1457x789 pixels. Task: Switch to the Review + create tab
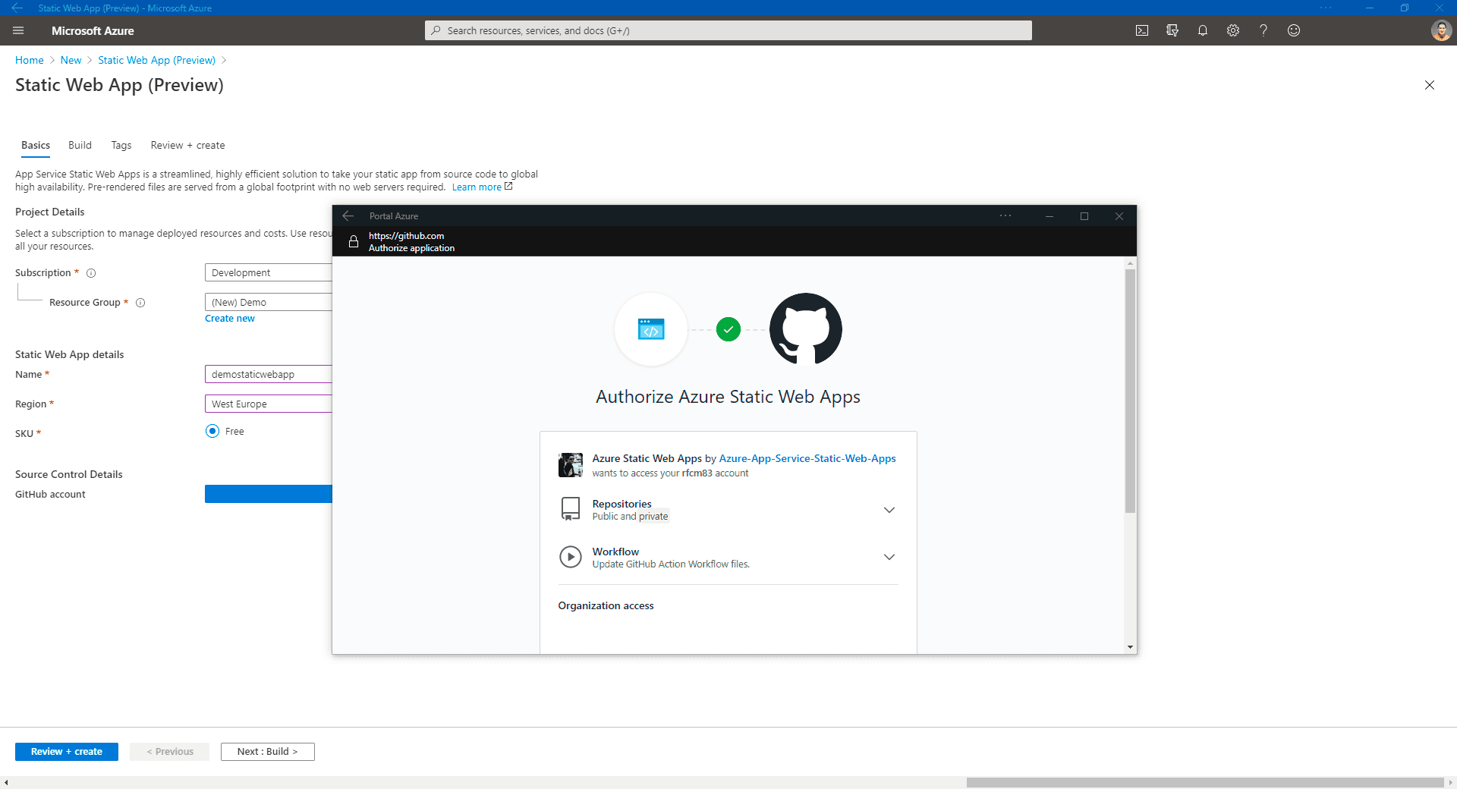click(x=187, y=146)
